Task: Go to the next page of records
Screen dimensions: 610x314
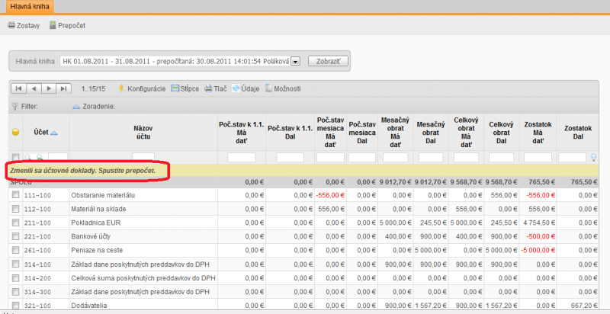Action: click(49, 88)
